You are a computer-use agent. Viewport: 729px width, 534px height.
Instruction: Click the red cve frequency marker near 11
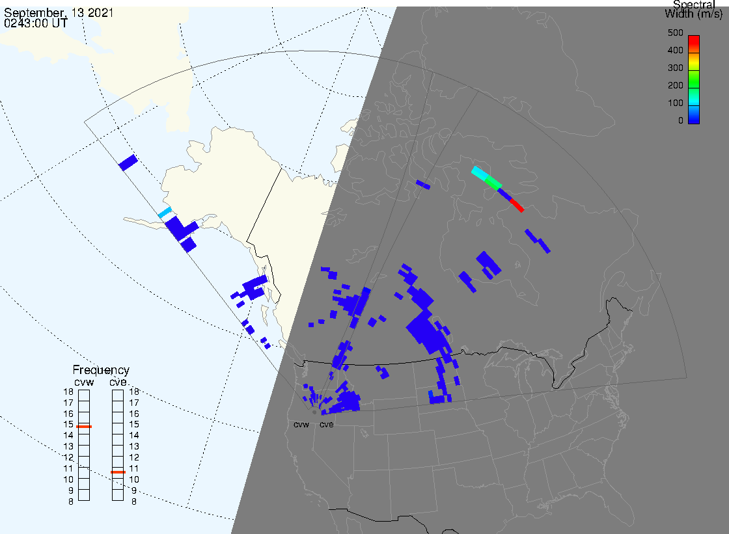click(x=118, y=472)
